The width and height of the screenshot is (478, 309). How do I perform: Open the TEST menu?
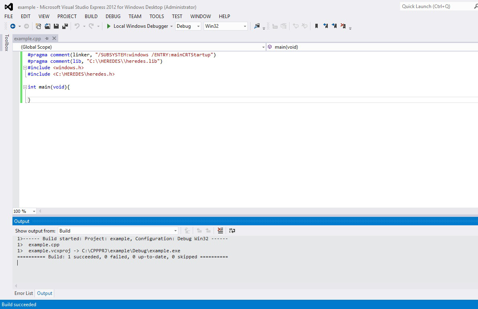[x=177, y=16]
